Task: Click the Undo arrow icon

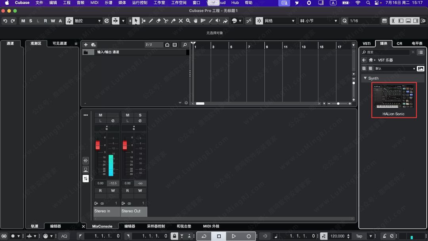Action: [5, 21]
